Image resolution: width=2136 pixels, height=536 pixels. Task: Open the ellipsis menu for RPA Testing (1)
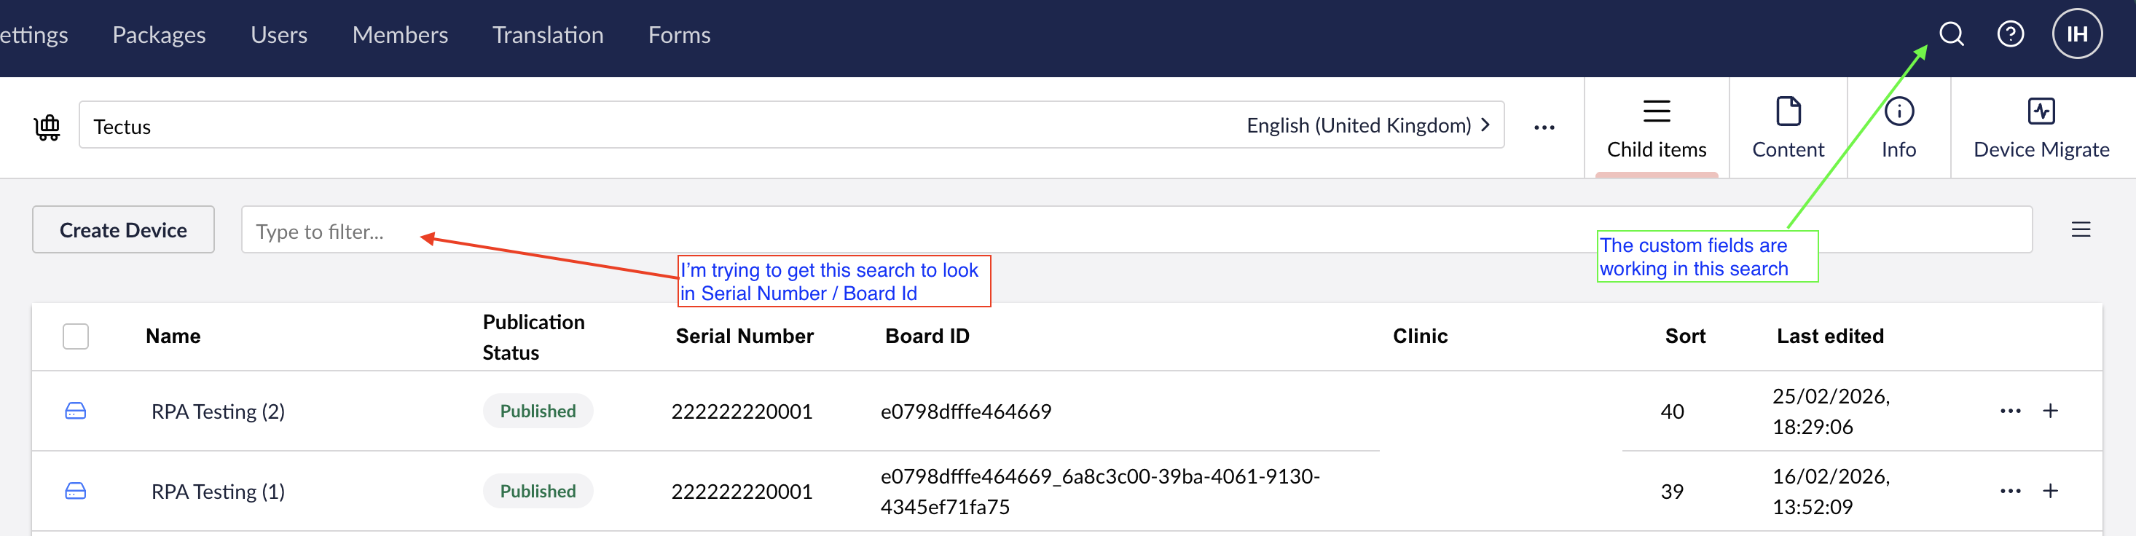(2010, 492)
